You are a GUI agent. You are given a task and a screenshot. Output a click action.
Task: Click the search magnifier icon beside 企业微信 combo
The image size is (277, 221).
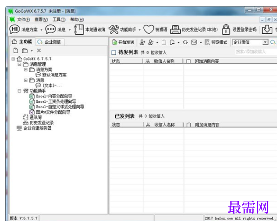click(273, 42)
